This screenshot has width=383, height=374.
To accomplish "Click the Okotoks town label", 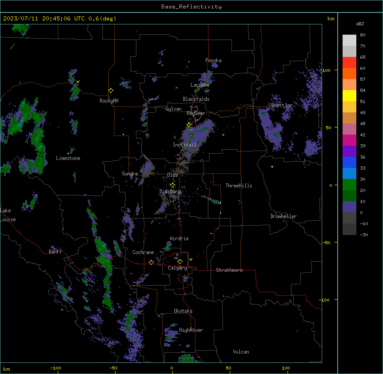I will click(x=183, y=311).
